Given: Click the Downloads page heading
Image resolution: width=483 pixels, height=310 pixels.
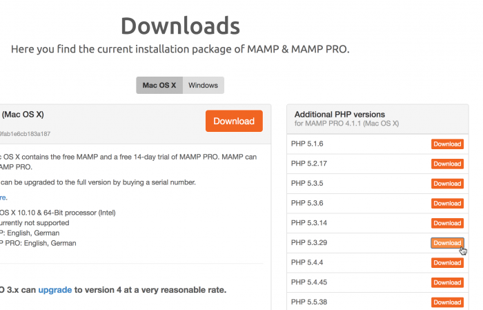Looking at the screenshot, I should (180, 26).
